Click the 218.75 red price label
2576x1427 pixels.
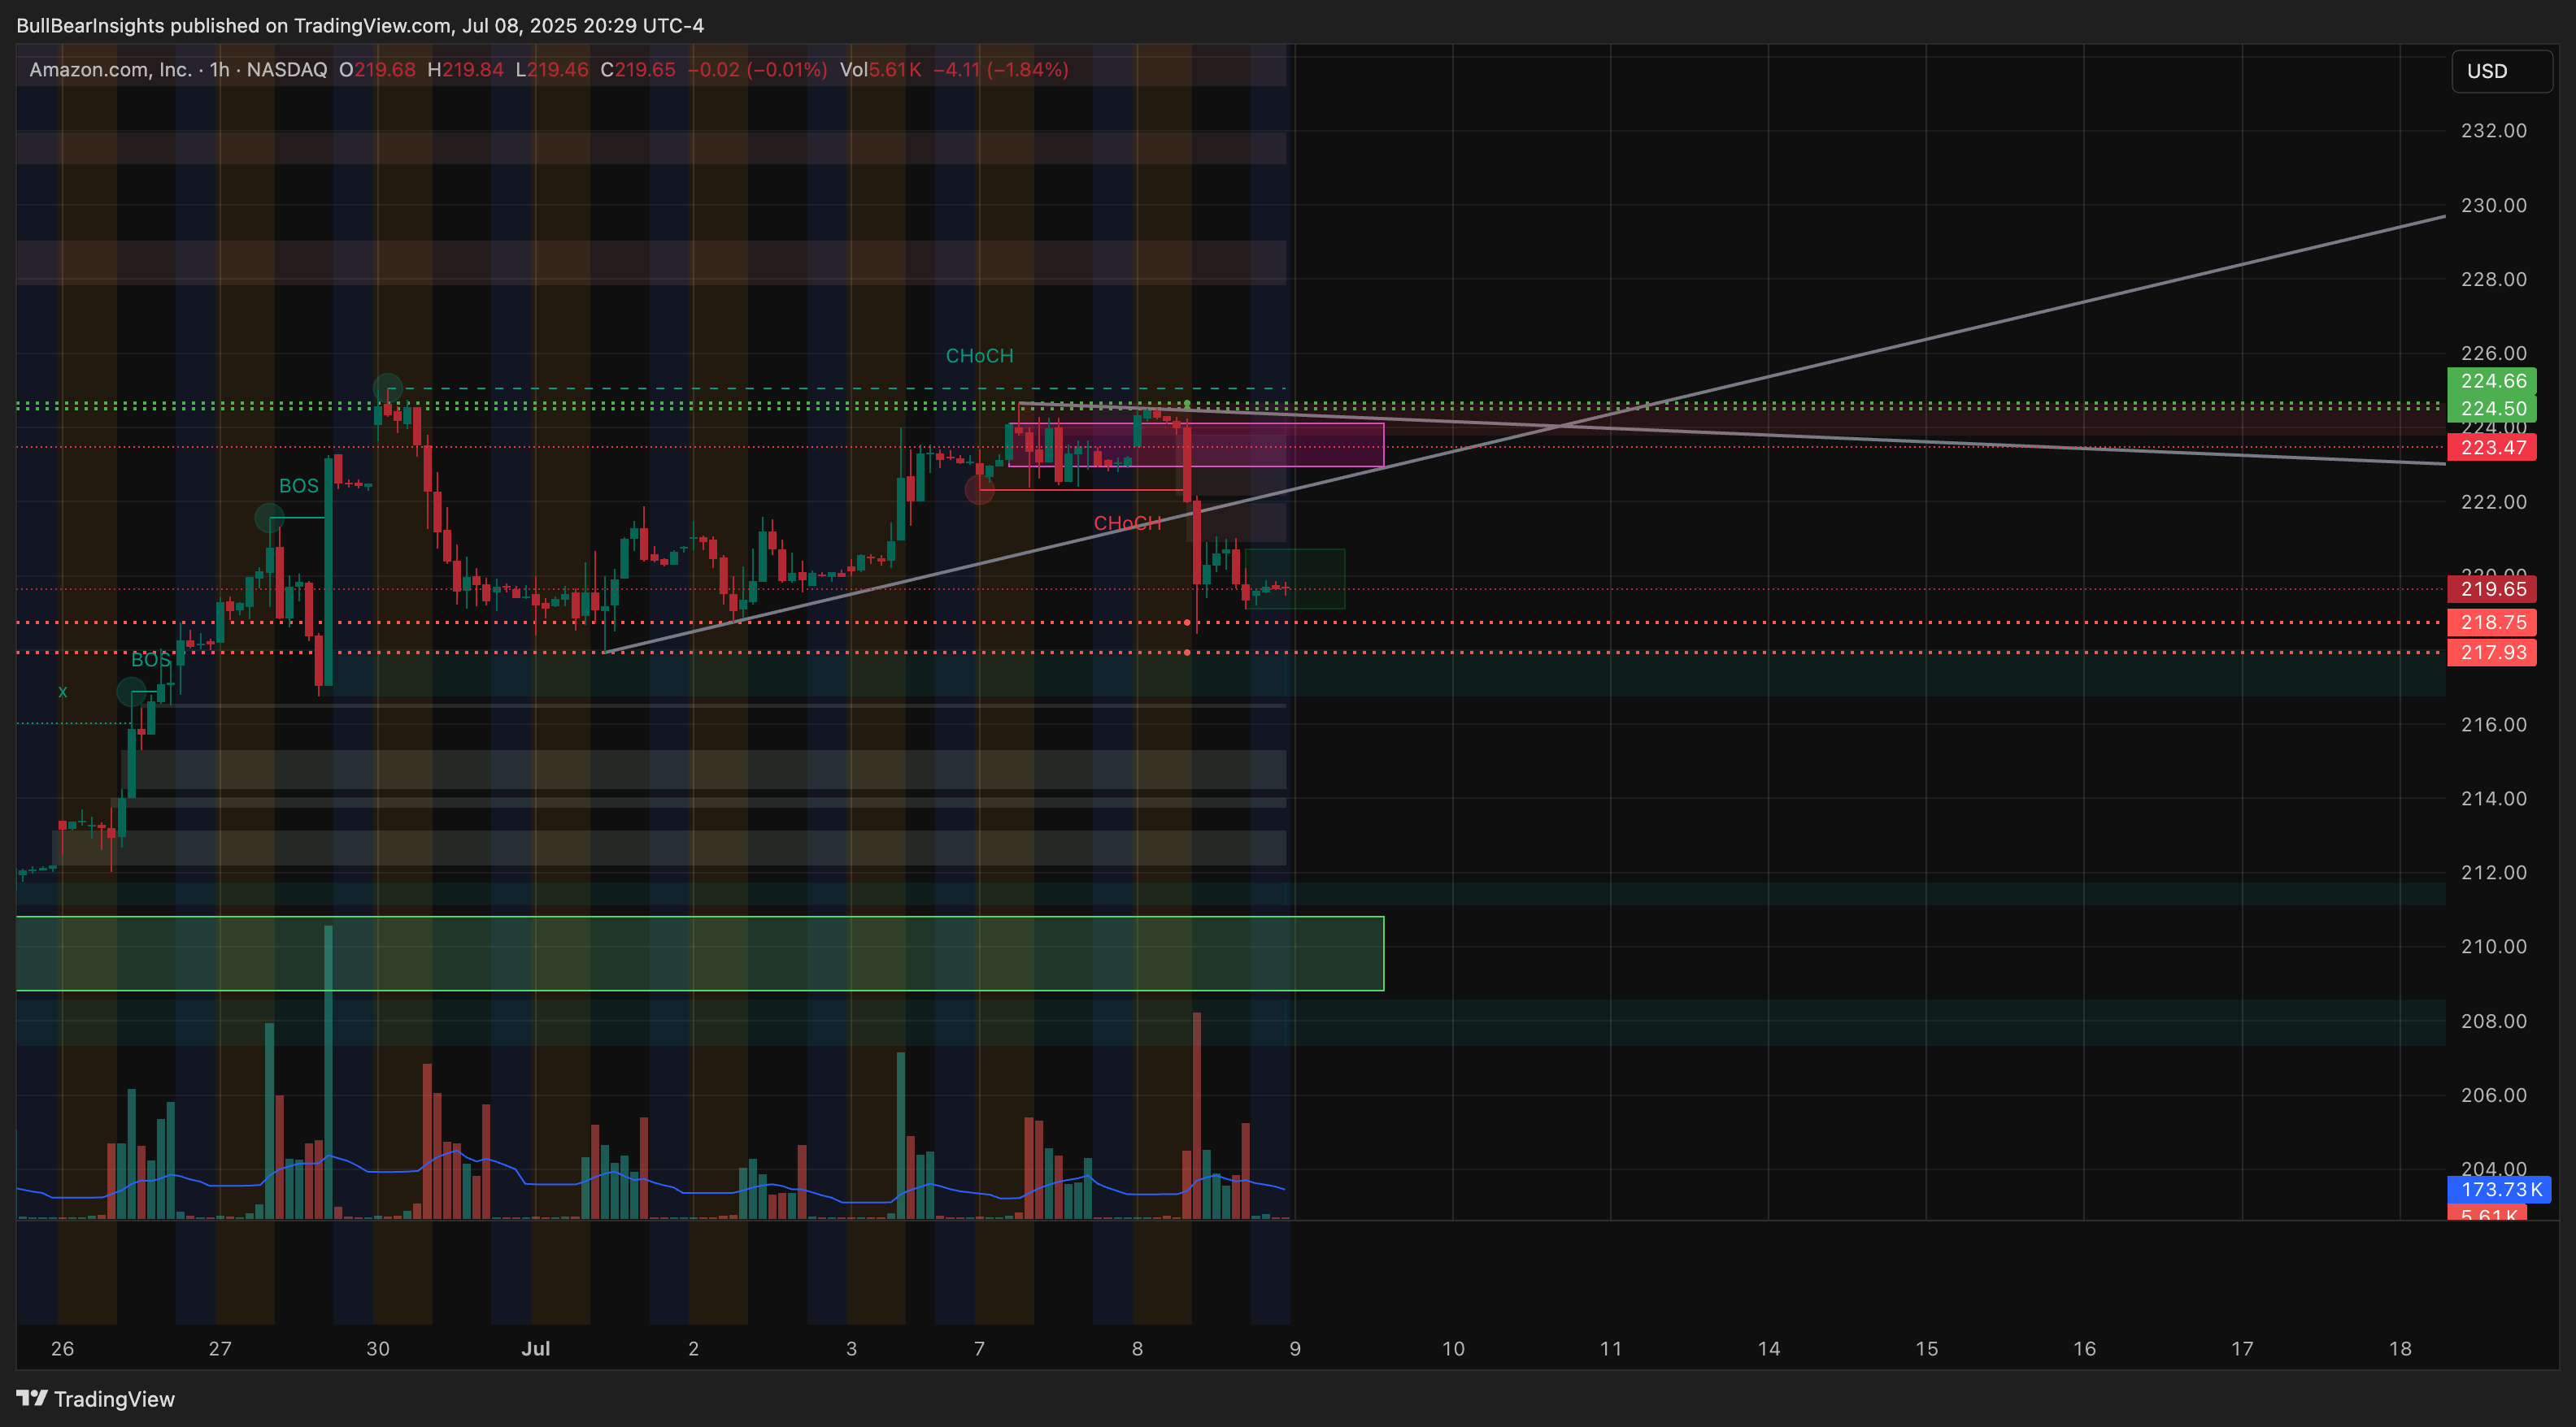pos(2491,622)
